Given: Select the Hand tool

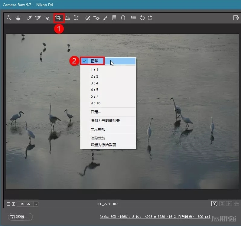Looking at the screenshot, I should [x=18, y=18].
